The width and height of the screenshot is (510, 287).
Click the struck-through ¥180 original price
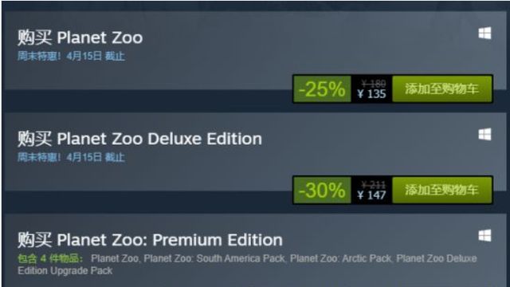click(374, 84)
